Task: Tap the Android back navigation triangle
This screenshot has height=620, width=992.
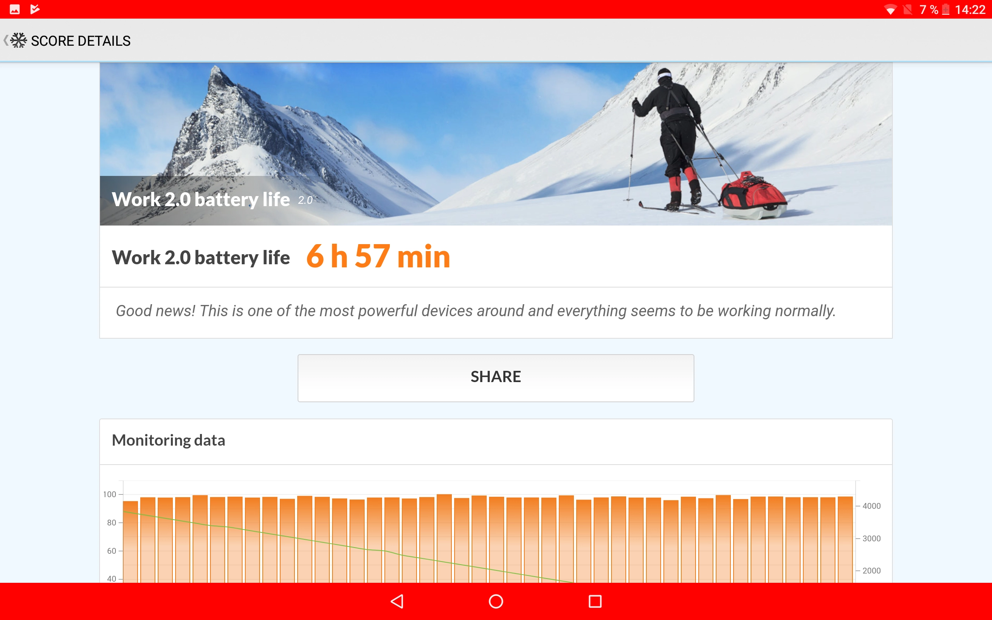Action: point(397,601)
